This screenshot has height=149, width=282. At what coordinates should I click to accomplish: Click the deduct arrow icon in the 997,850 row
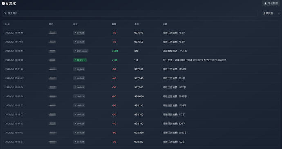click(x=75, y=42)
